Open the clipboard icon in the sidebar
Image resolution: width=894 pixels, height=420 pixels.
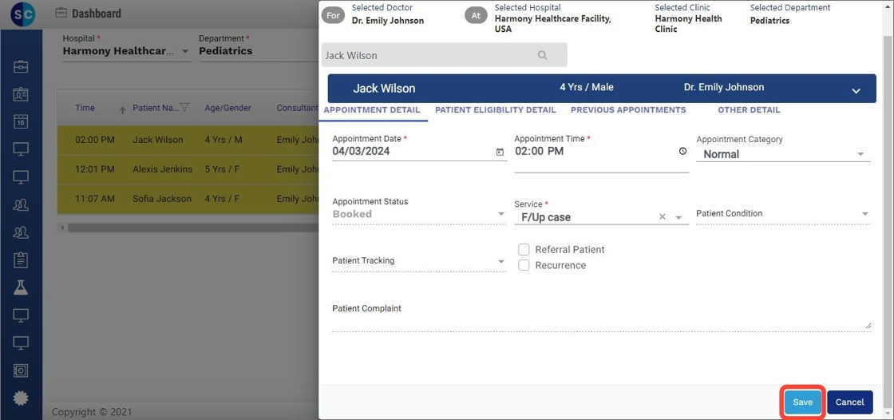(21, 260)
